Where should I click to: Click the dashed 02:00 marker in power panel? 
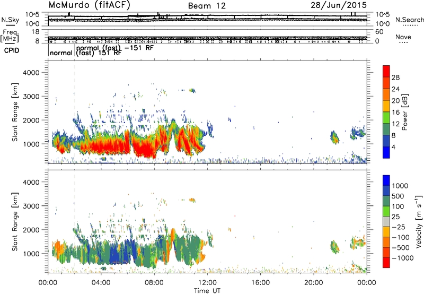(75, 112)
